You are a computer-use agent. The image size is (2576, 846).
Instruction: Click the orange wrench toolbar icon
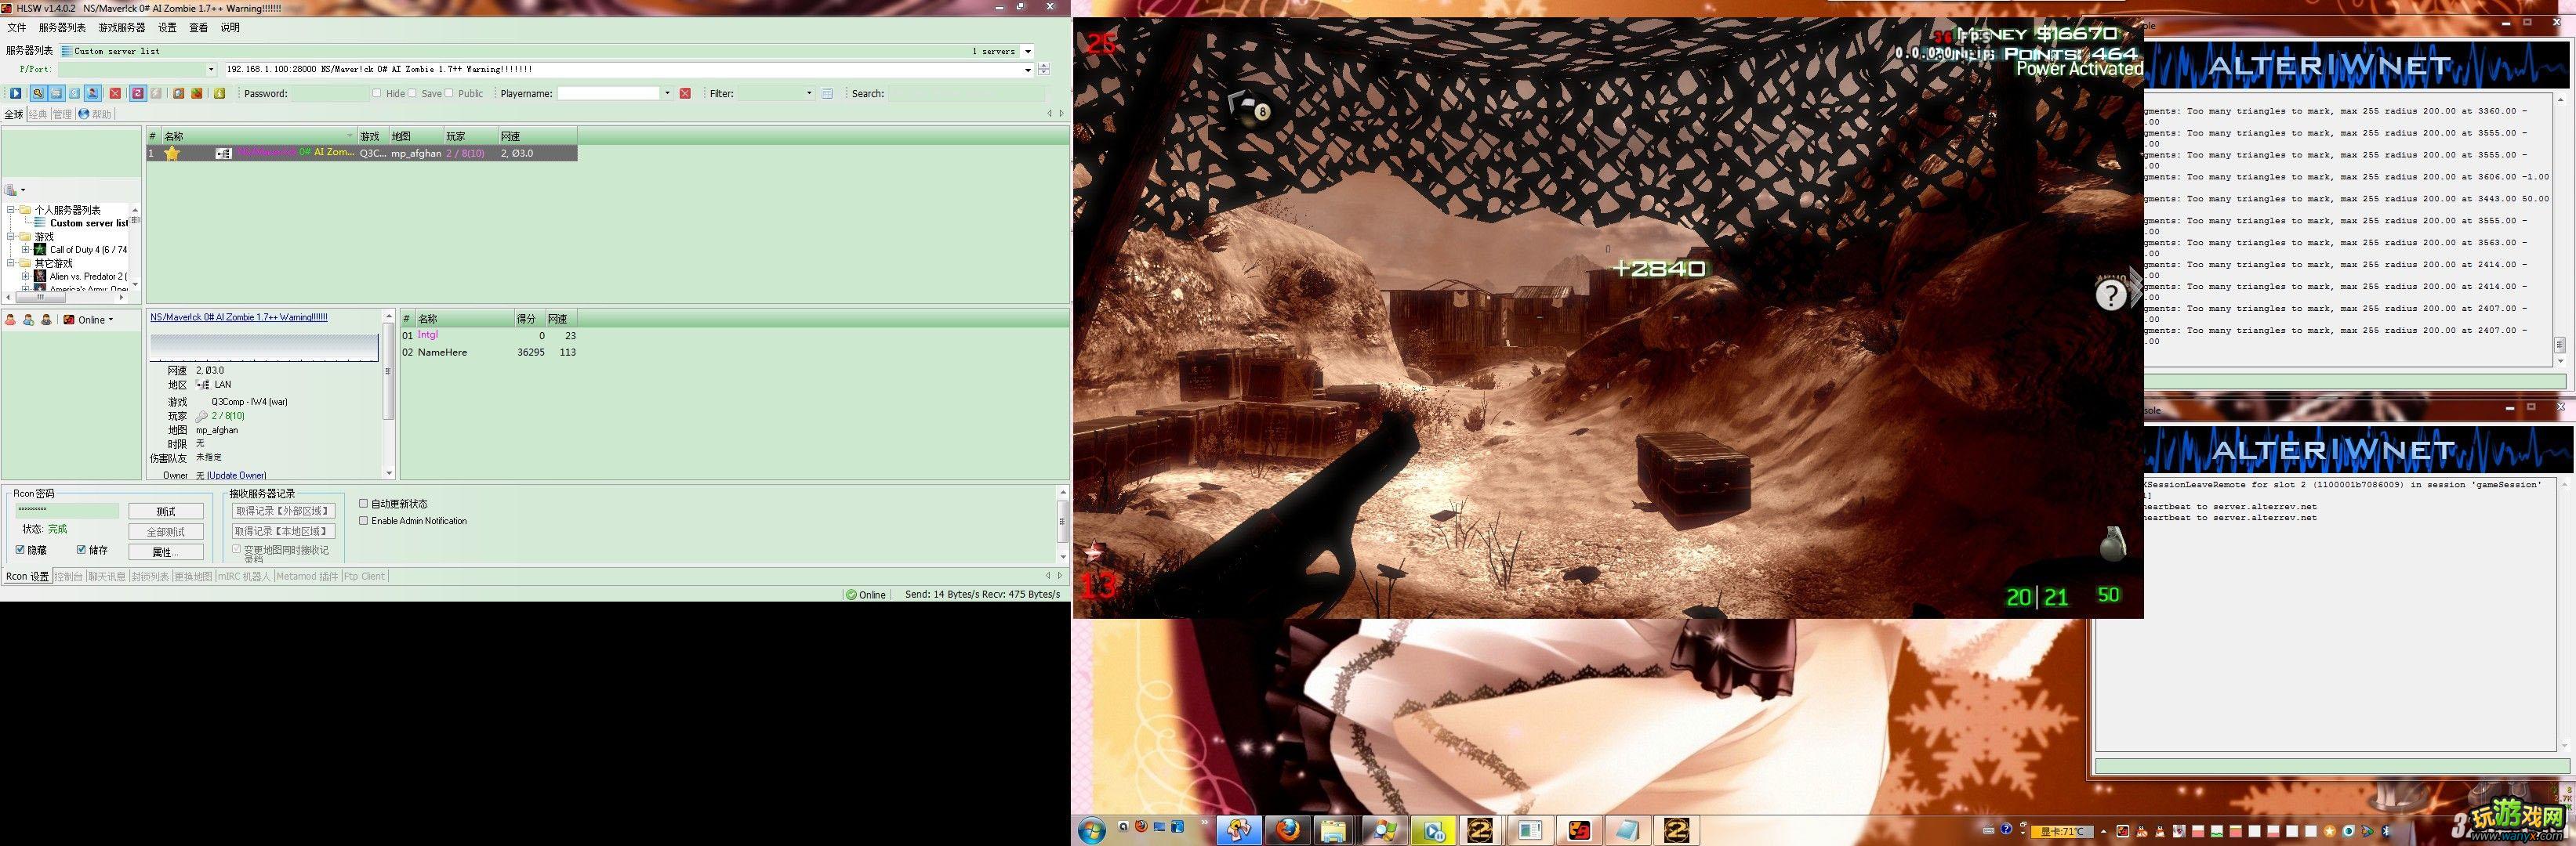(178, 93)
